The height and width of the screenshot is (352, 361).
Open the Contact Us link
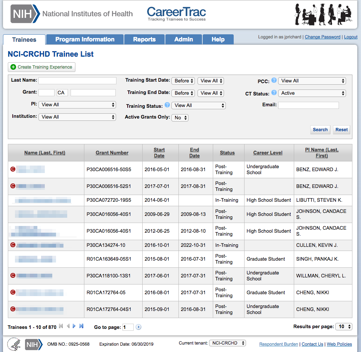click(312, 344)
